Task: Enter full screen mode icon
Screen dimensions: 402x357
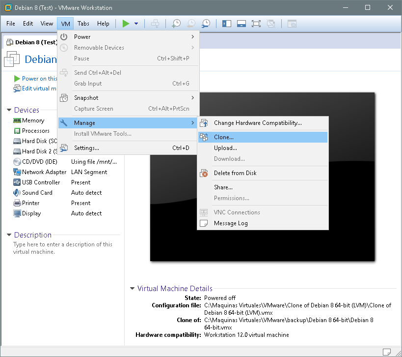Action: coord(256,24)
